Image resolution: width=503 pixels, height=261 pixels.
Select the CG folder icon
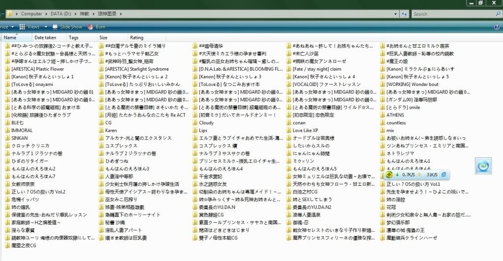click(101, 123)
